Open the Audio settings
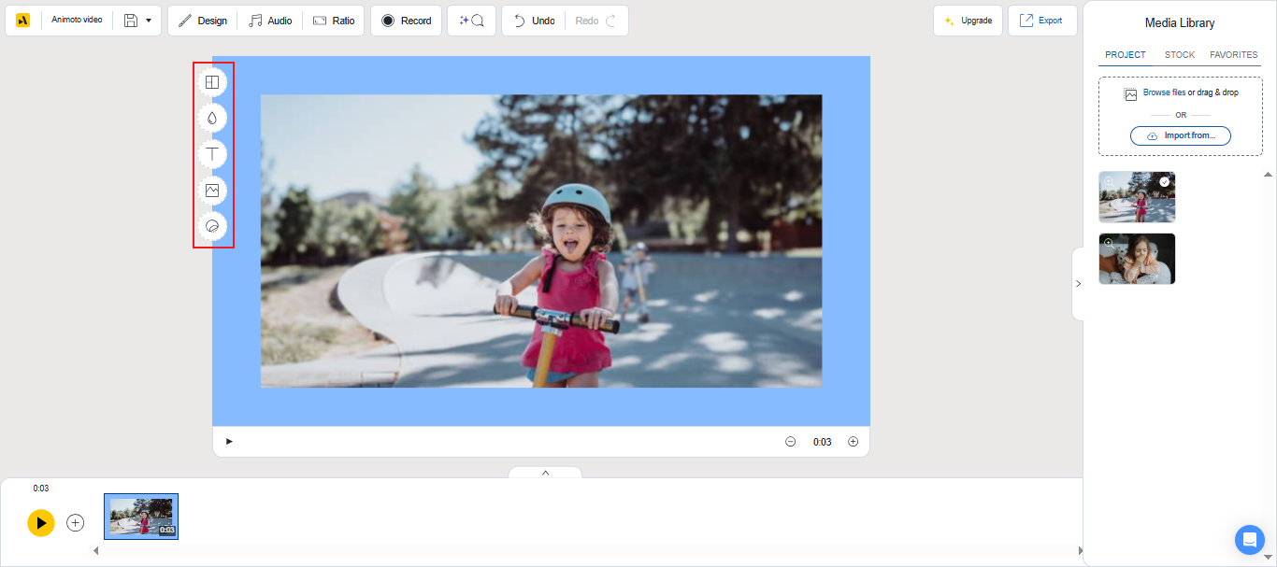This screenshot has width=1277, height=567. (x=270, y=21)
